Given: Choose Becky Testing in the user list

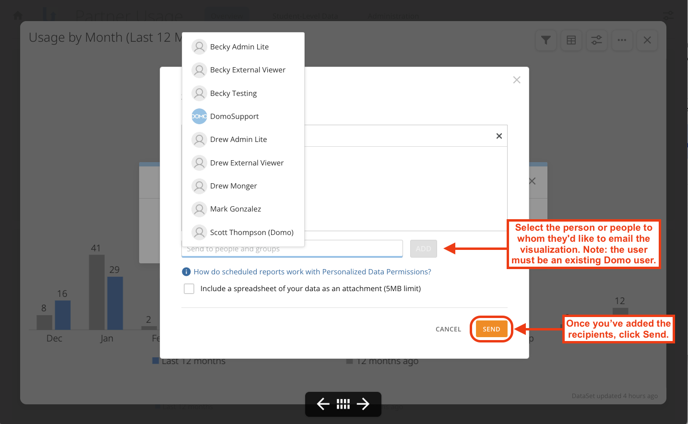Looking at the screenshot, I should [243, 93].
